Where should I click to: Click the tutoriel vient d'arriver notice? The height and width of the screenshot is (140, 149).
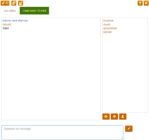[x=15, y=21]
